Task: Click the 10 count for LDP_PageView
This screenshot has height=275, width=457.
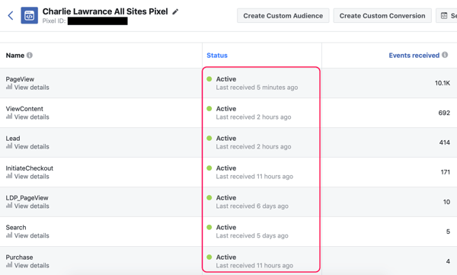Action: click(446, 202)
